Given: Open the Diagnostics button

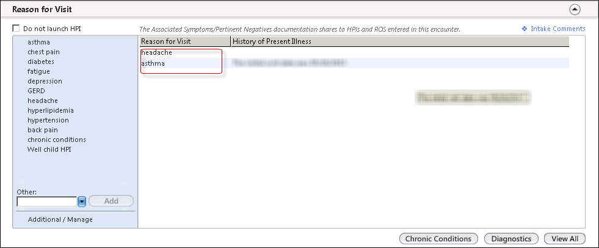Looking at the screenshot, I should [511, 239].
